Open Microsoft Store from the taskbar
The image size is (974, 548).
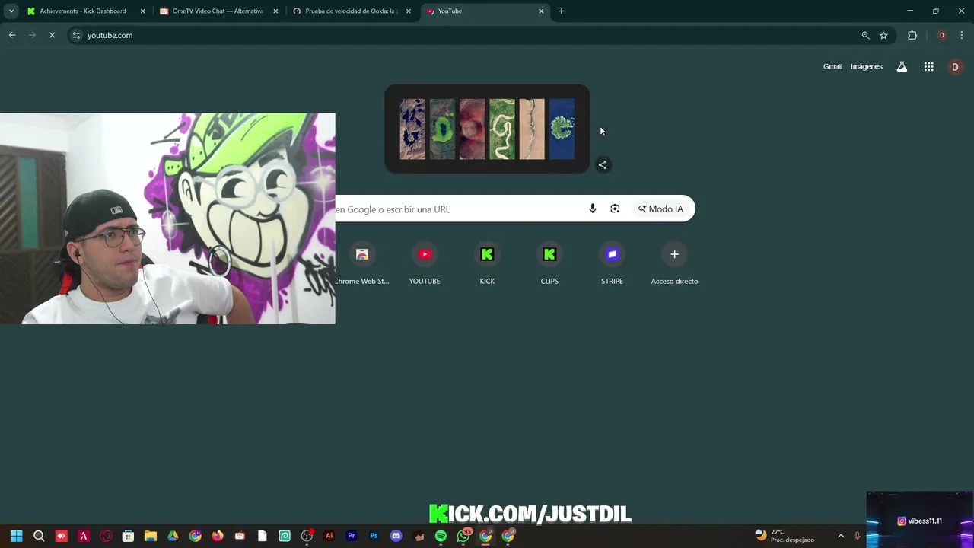(128, 536)
